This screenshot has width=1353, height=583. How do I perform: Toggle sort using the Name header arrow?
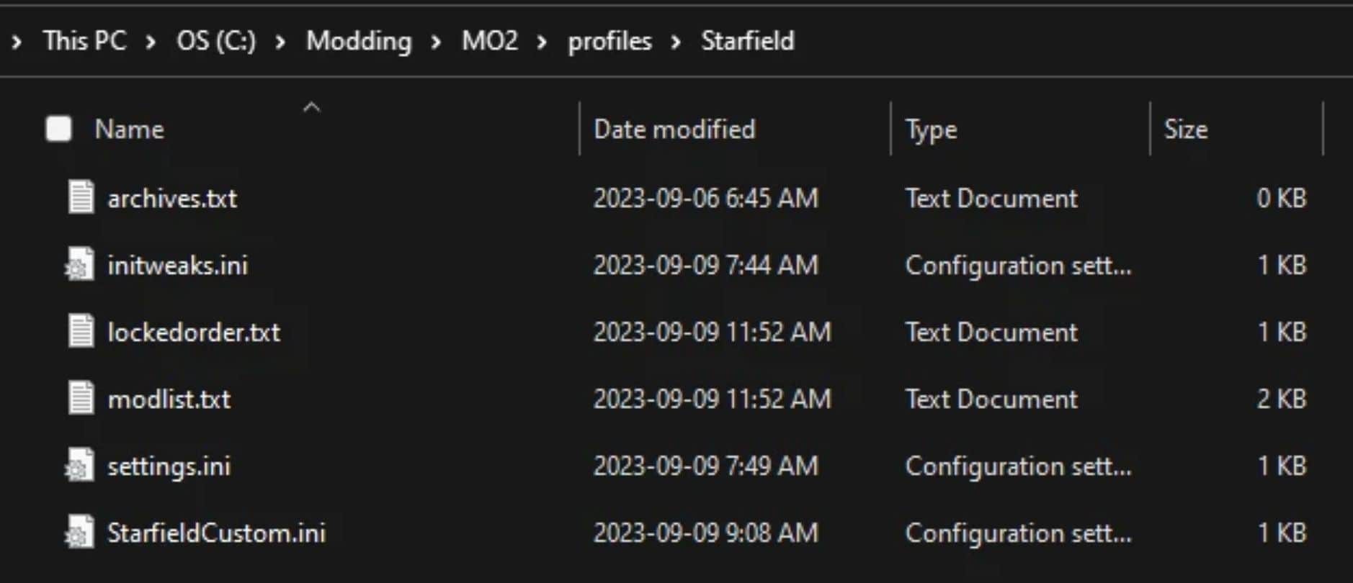pyautogui.click(x=311, y=108)
